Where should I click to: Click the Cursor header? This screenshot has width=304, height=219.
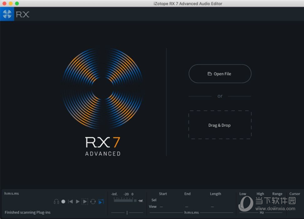[294, 194]
